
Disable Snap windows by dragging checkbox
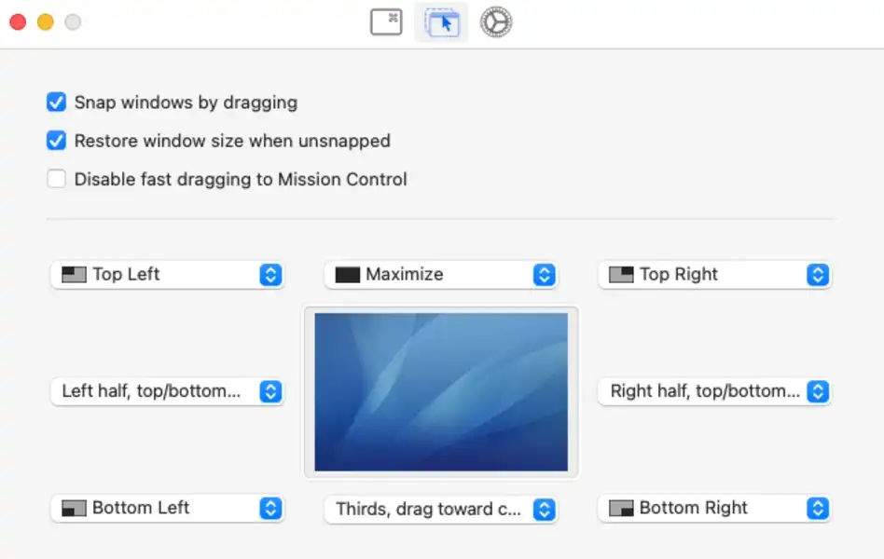tap(56, 102)
